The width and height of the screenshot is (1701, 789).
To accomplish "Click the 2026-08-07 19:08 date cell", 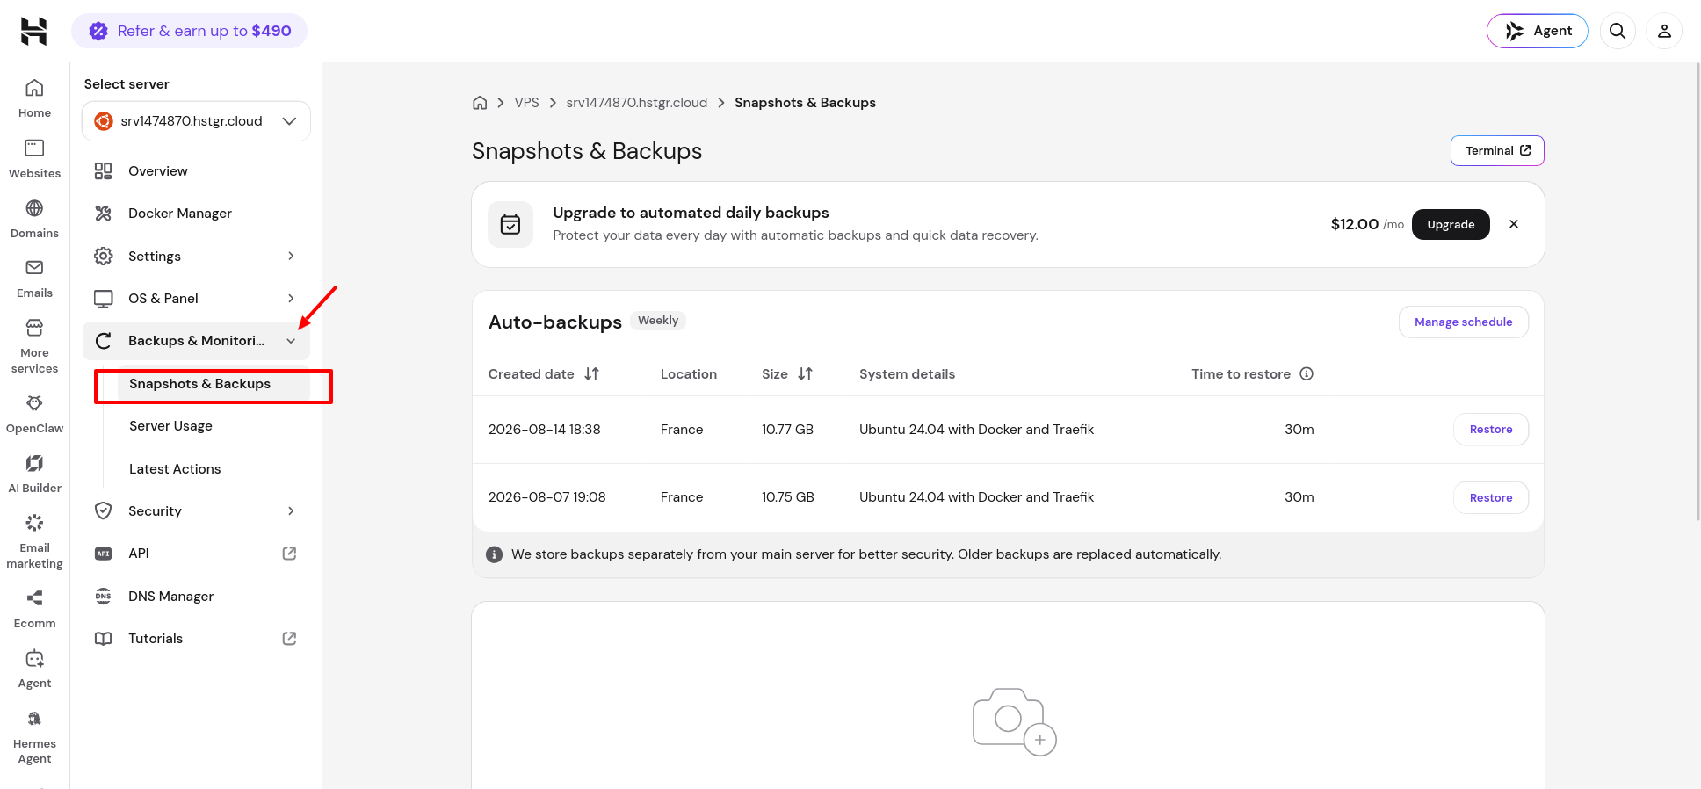I will pyautogui.click(x=546, y=497).
